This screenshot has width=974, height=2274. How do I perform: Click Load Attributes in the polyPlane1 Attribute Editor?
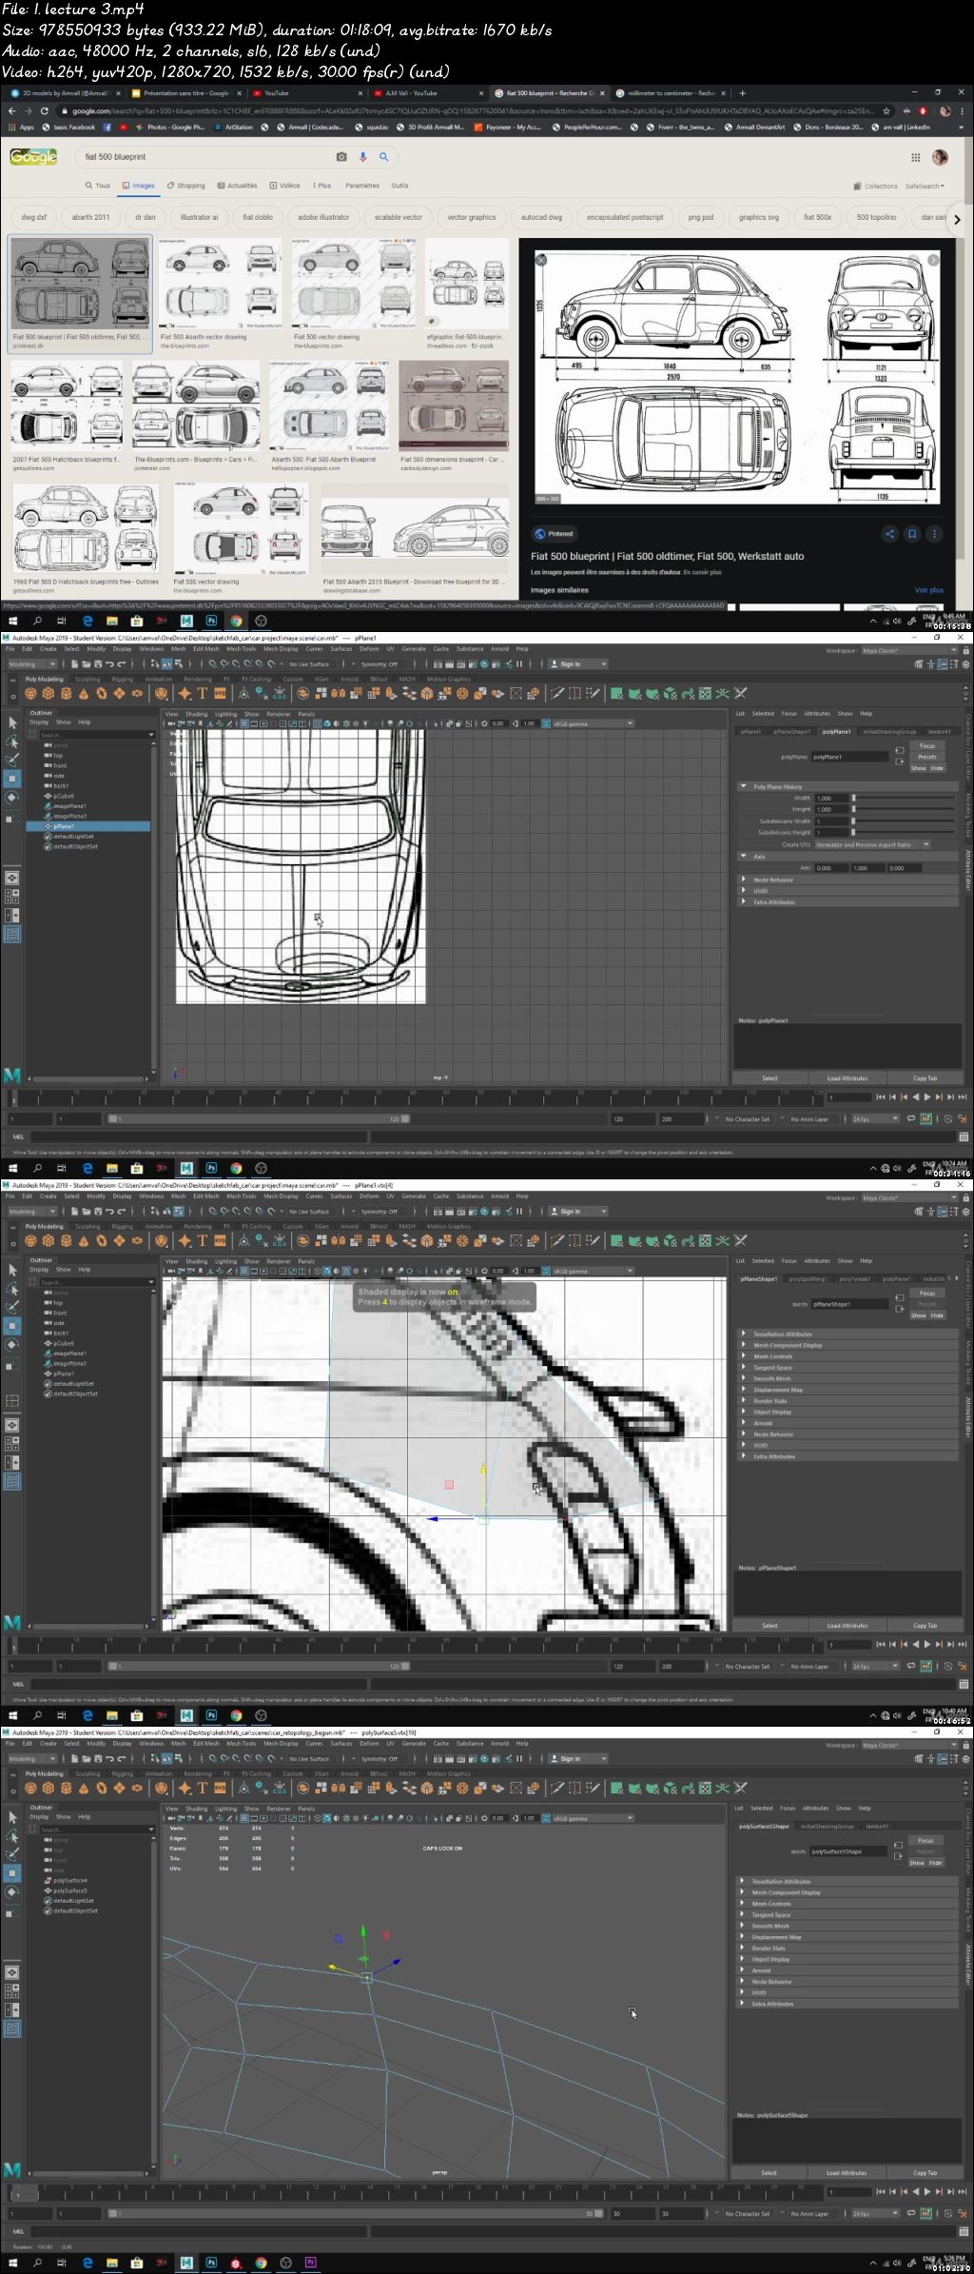click(847, 1078)
